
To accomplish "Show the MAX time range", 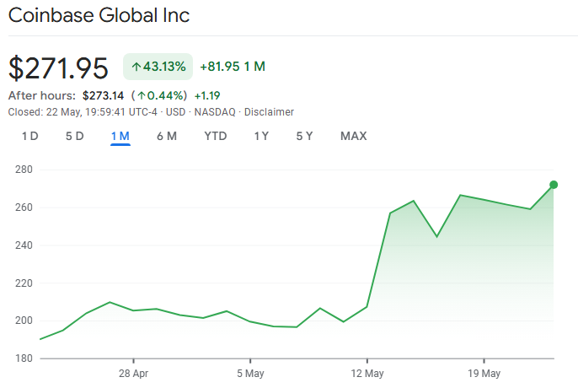I will pyautogui.click(x=353, y=137).
